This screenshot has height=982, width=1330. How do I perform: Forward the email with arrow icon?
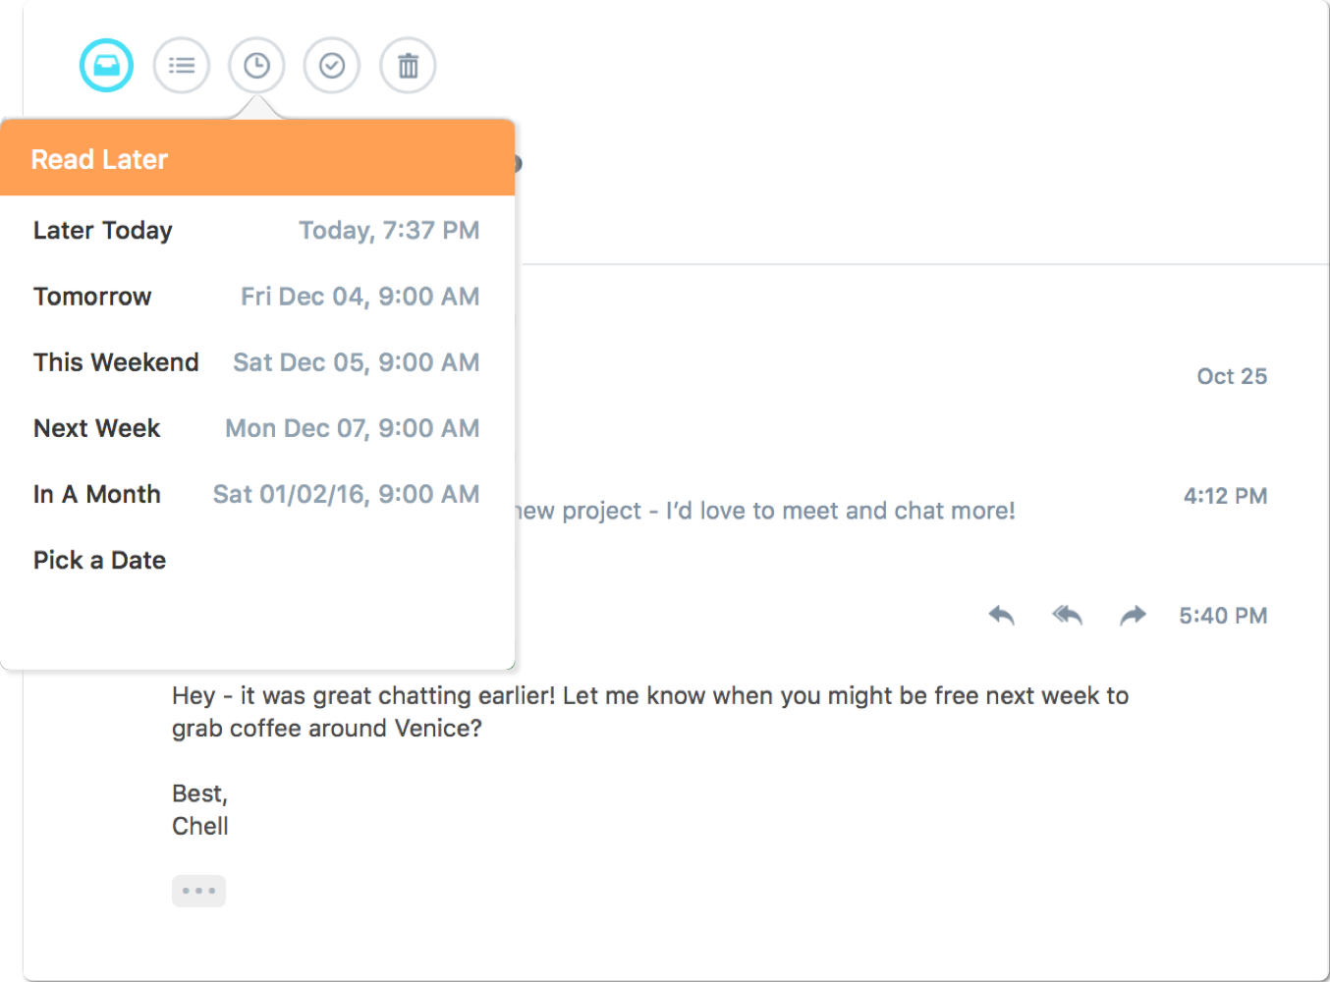pos(1133,616)
